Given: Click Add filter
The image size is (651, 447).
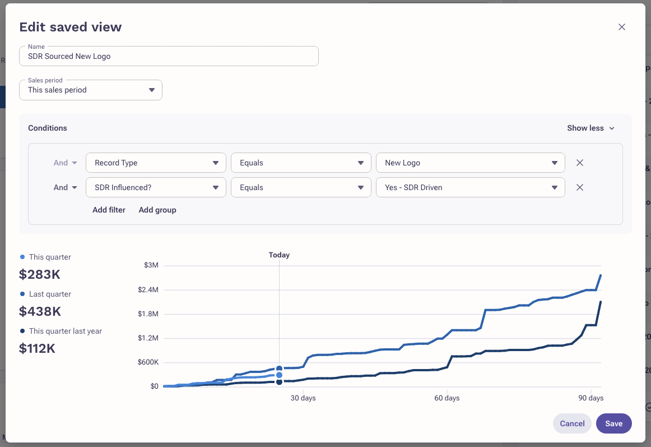Looking at the screenshot, I should tap(109, 210).
